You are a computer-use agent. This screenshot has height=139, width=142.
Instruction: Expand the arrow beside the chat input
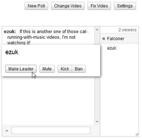coord(7,131)
